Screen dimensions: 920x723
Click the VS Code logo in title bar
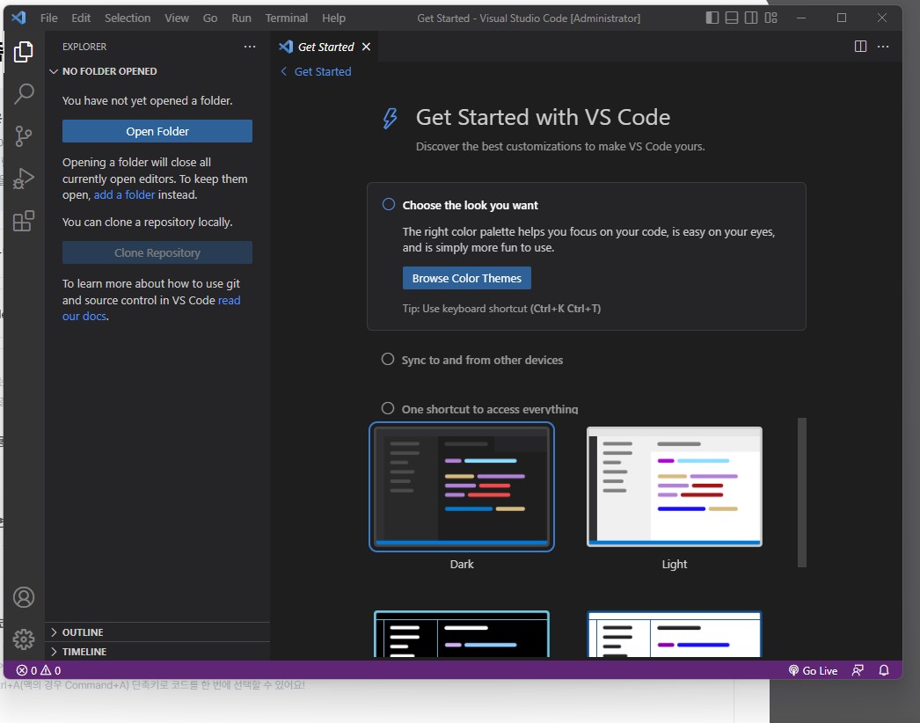pos(18,18)
